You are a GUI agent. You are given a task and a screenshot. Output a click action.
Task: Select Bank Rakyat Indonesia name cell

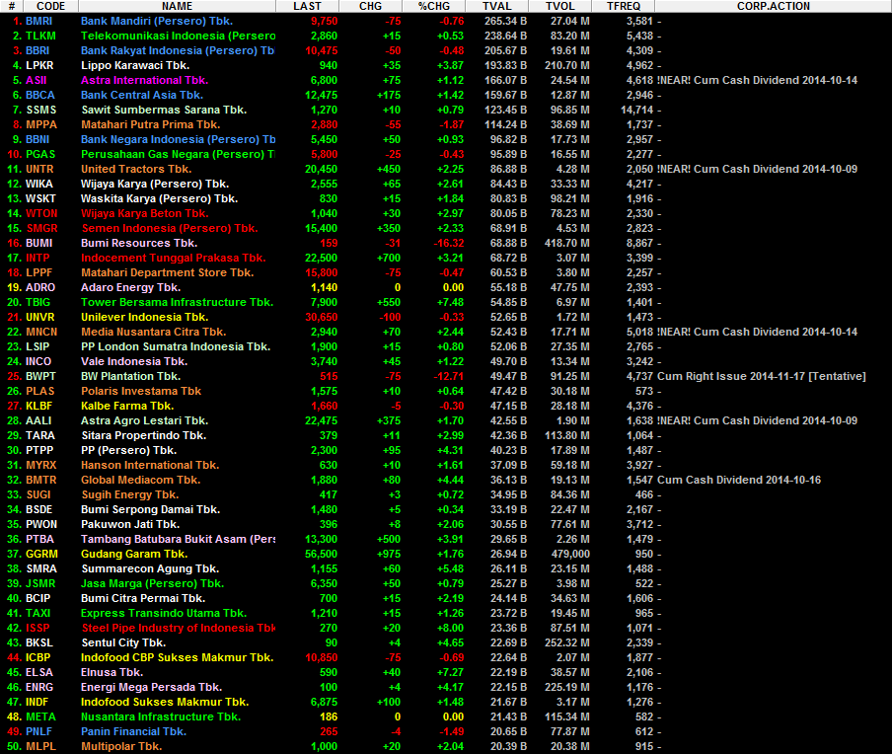pyautogui.click(x=178, y=50)
